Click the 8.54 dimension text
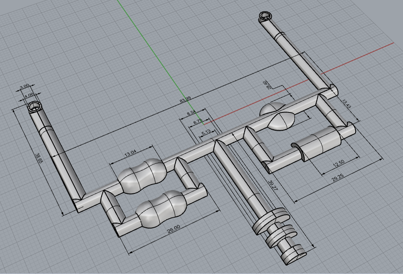Viewport: 403px width, 274px height. [191, 113]
